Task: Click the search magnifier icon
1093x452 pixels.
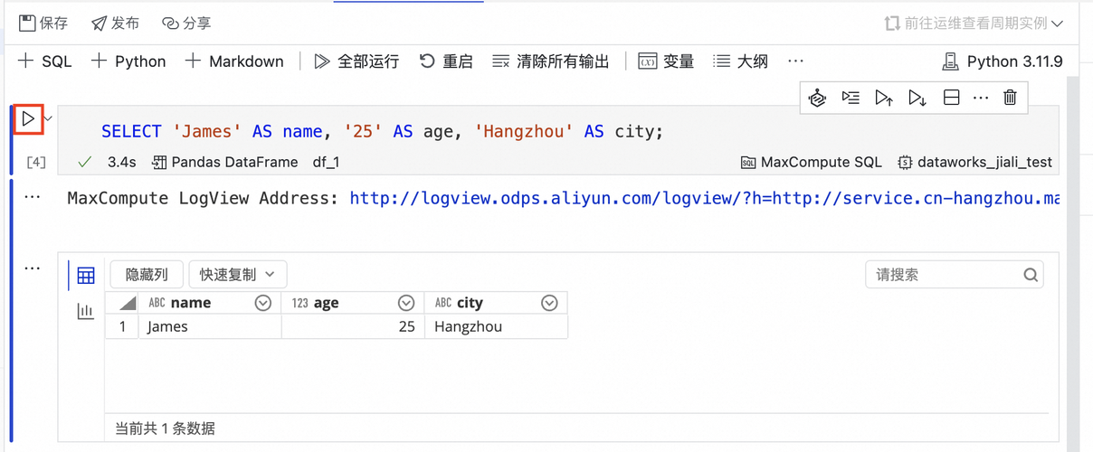Action: tap(1031, 275)
